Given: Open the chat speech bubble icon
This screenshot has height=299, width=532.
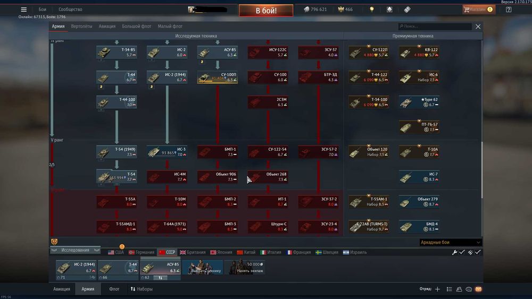Looking at the screenshot, I should point(469,289).
